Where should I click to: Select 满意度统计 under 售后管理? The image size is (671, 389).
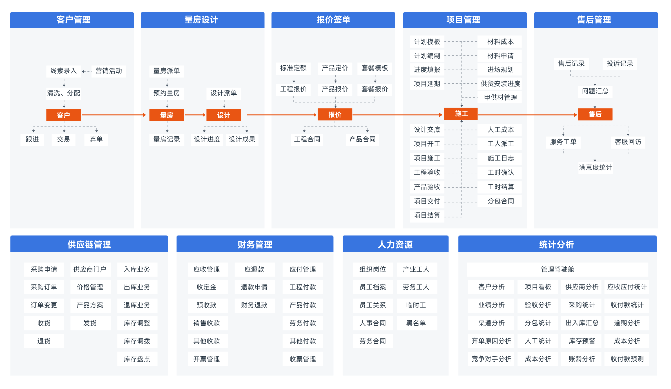[595, 167]
